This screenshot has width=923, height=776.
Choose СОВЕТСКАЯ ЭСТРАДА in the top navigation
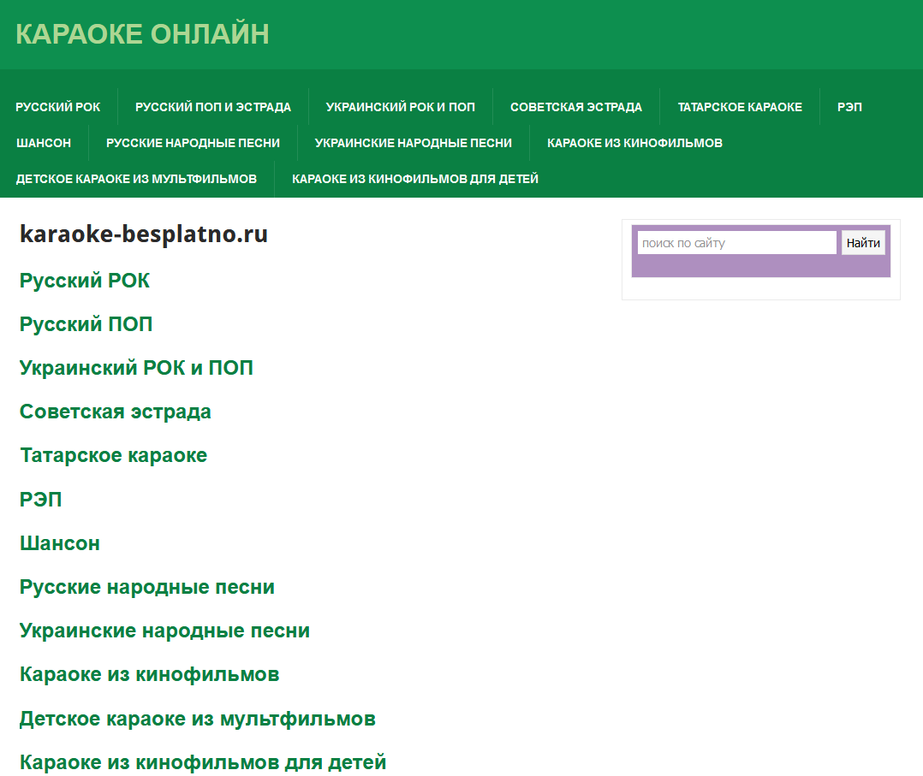click(x=575, y=106)
